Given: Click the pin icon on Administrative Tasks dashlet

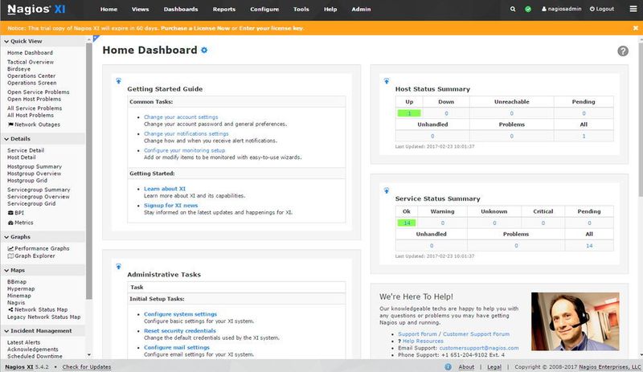Looking at the screenshot, I should coord(118,267).
